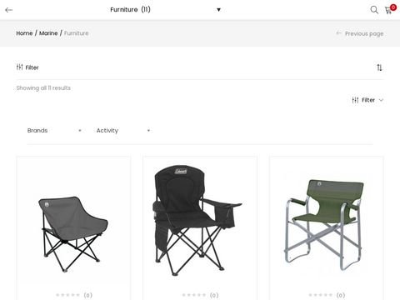Viewport: 400px width, 300px height.
Task: Click star rating under black chair
Action: [x=194, y=295]
